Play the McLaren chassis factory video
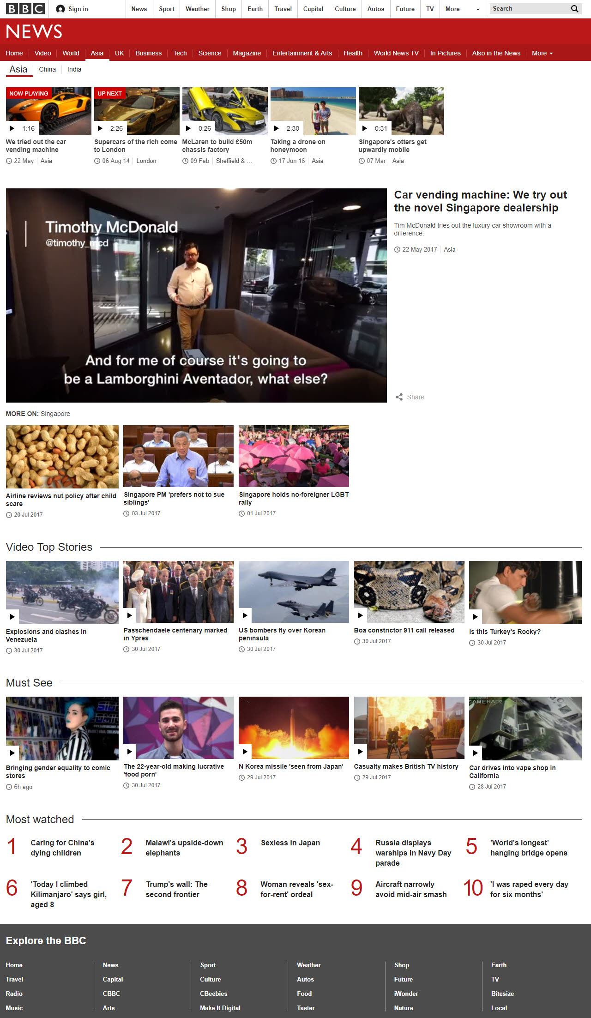 [225, 111]
